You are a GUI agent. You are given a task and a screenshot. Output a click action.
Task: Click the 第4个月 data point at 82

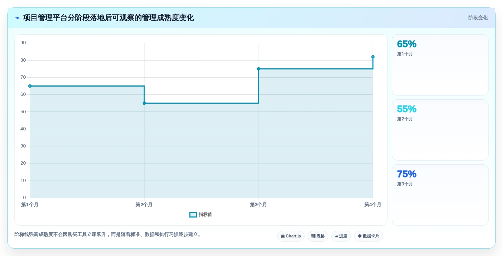click(x=373, y=57)
